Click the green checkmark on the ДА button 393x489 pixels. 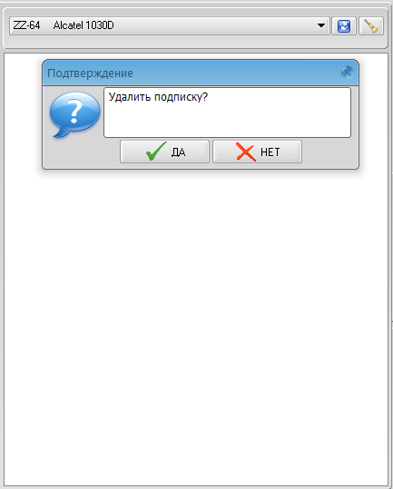tap(156, 152)
